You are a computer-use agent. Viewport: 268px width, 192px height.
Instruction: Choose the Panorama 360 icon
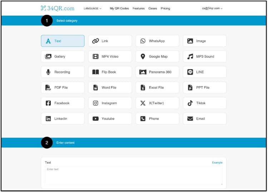[143, 72]
